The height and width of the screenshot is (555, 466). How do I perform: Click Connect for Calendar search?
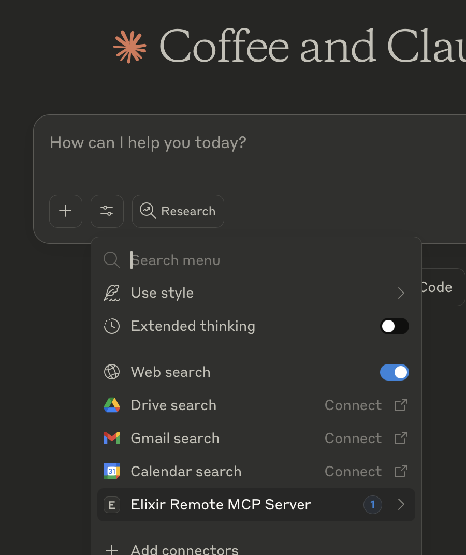coord(353,472)
